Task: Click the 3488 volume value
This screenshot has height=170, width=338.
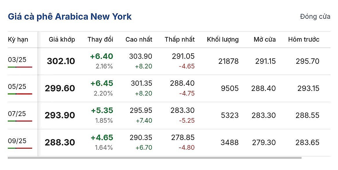Action: pos(229,143)
